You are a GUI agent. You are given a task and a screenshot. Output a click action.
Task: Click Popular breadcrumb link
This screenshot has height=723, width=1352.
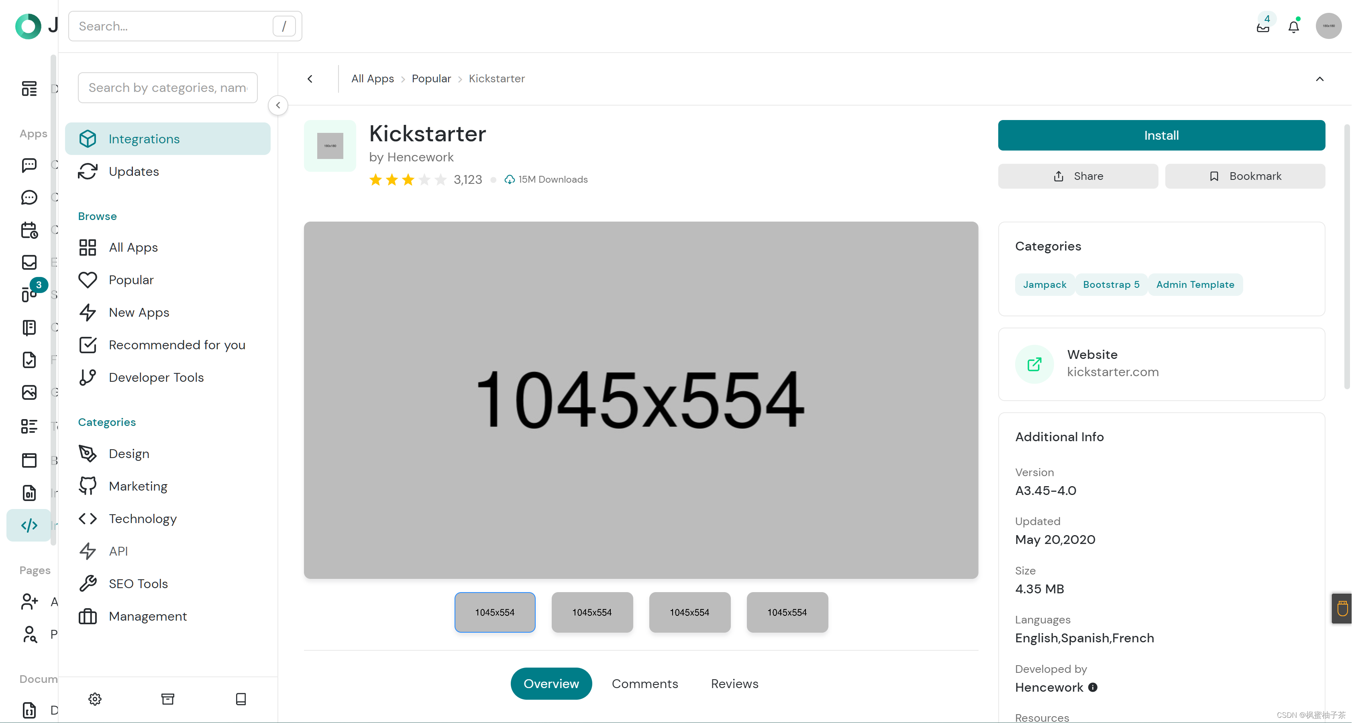(431, 79)
